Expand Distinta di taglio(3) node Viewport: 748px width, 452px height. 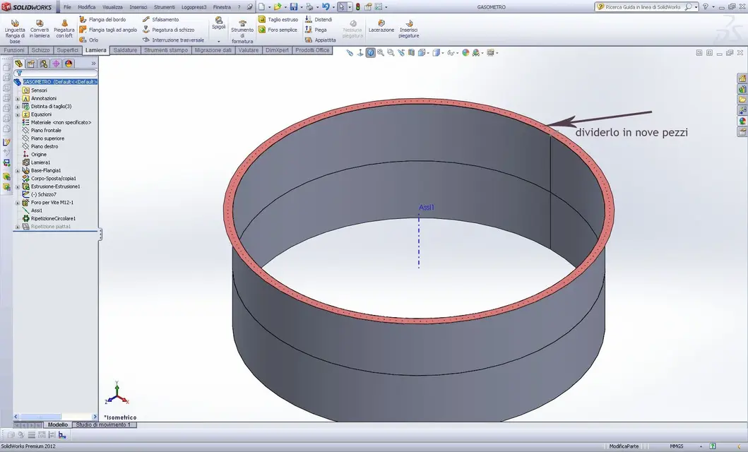tap(18, 107)
